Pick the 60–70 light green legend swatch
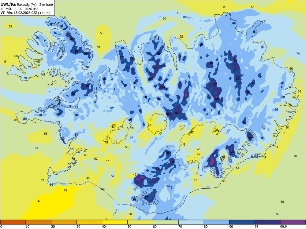The height and width of the screenshot is (229, 306). coord(166,222)
